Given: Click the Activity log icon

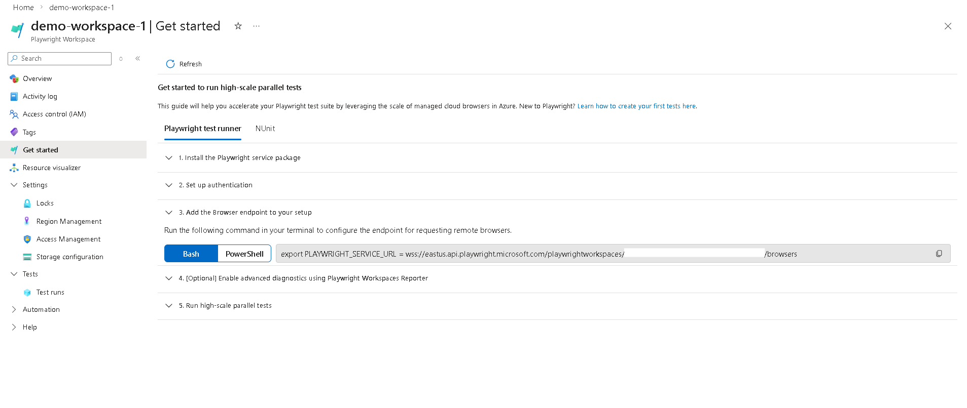Looking at the screenshot, I should tap(14, 96).
